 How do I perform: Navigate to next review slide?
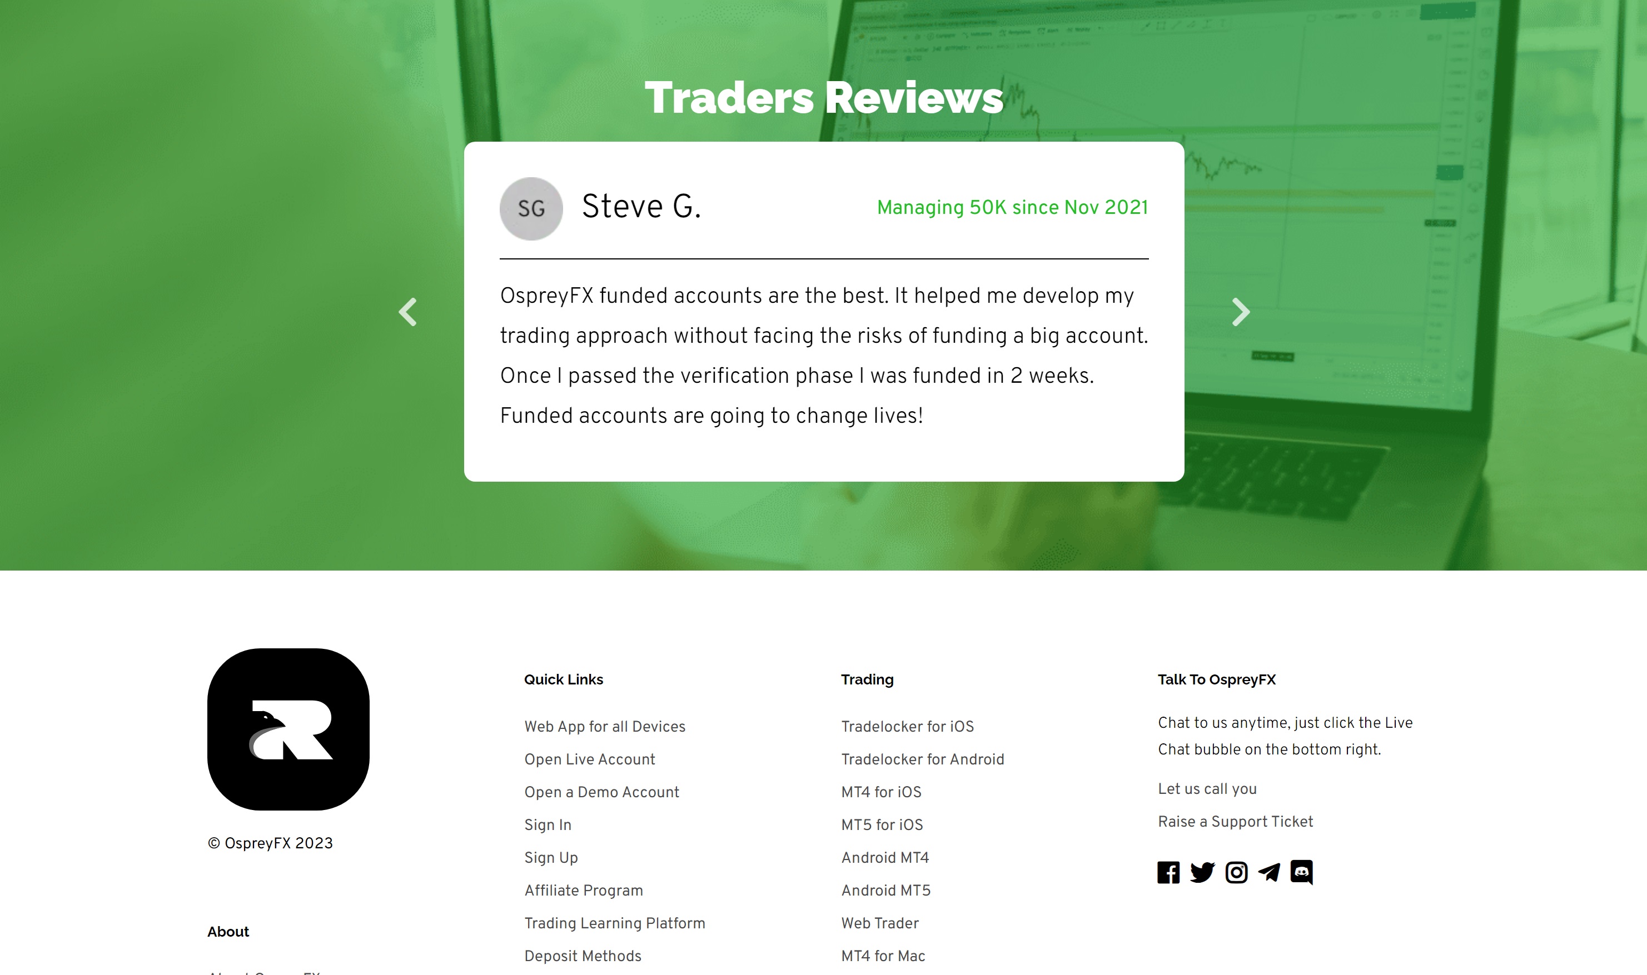1241,310
